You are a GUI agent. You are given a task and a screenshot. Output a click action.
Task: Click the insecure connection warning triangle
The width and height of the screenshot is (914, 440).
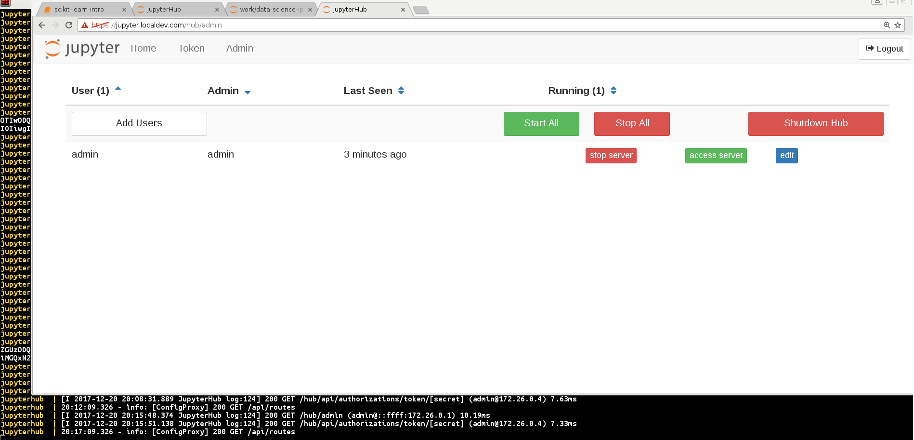[x=85, y=25]
